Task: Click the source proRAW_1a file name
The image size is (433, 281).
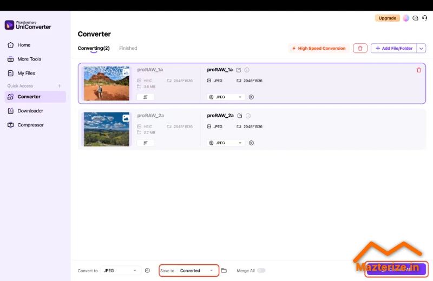Action: click(150, 70)
